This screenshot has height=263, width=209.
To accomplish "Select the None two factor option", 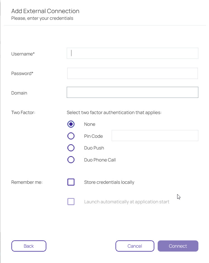I will point(71,124).
